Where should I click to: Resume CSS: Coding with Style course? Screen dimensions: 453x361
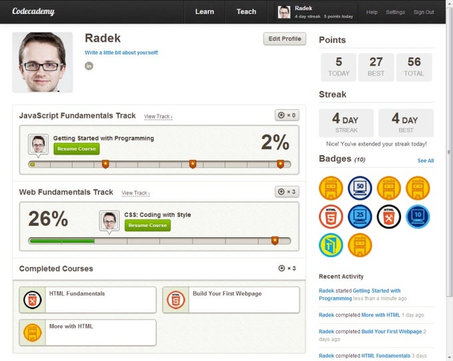[x=148, y=225]
